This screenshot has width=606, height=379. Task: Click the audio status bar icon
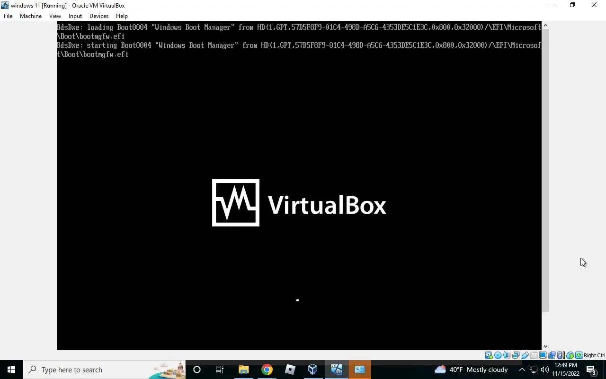click(x=507, y=355)
